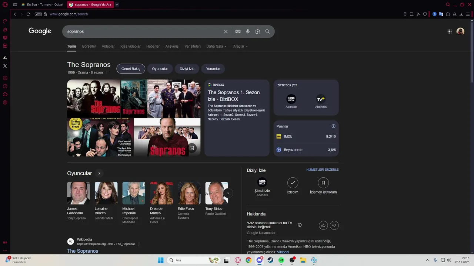Switch to the Alışveriş tab

pos(172,47)
